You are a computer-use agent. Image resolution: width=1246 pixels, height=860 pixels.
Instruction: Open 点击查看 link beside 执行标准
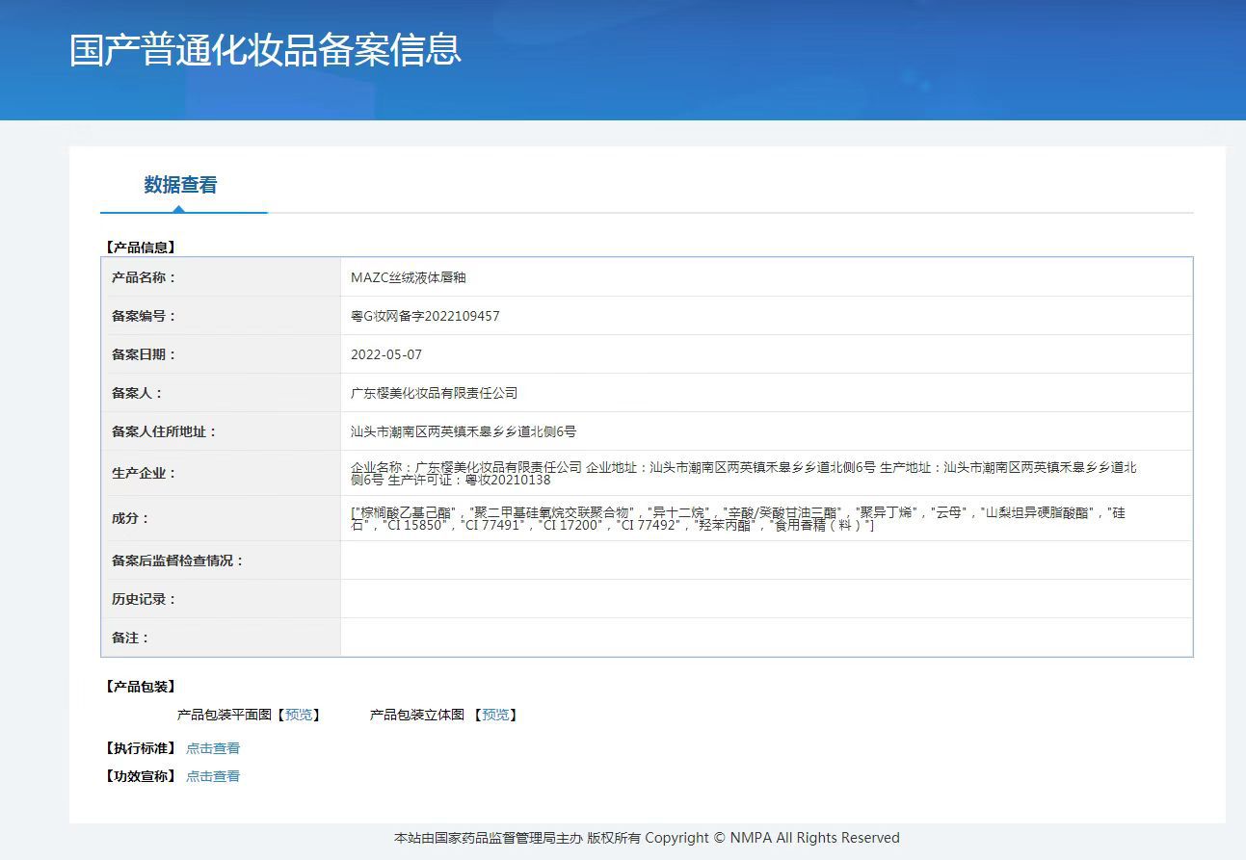click(x=213, y=748)
